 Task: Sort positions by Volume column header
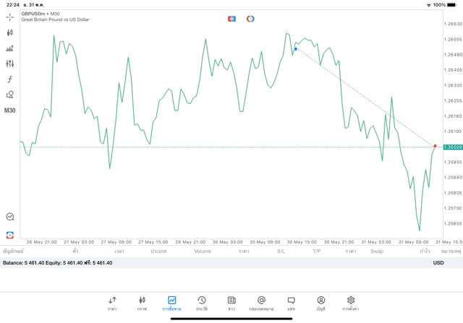203,251
